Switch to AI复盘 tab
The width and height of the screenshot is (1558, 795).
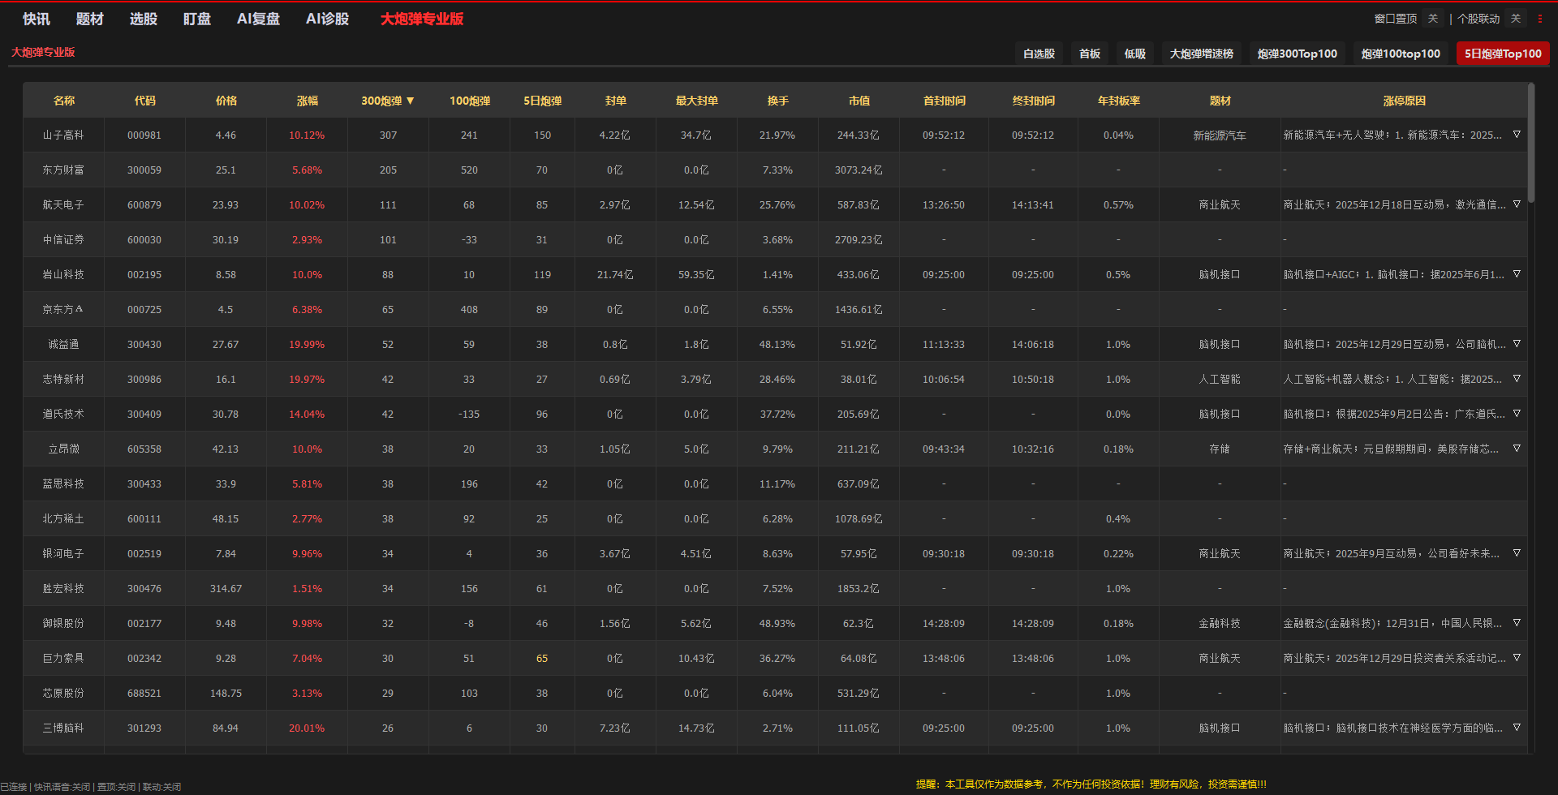(258, 19)
